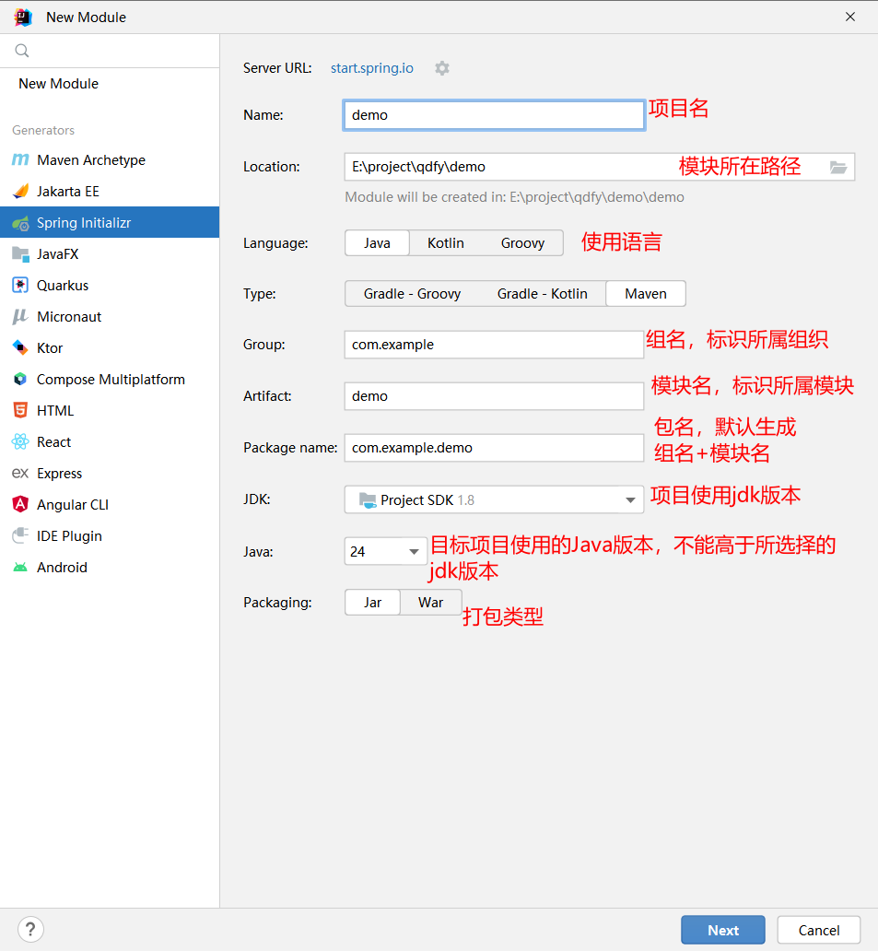This screenshot has height=951, width=878.
Task: Click the React atom icon
Action: click(x=20, y=442)
